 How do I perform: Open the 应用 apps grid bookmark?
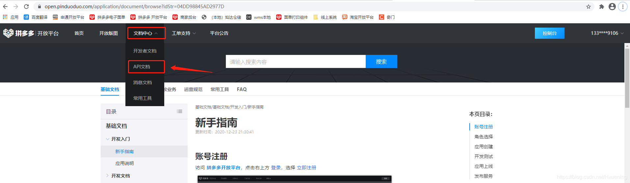pyautogui.click(x=11, y=17)
